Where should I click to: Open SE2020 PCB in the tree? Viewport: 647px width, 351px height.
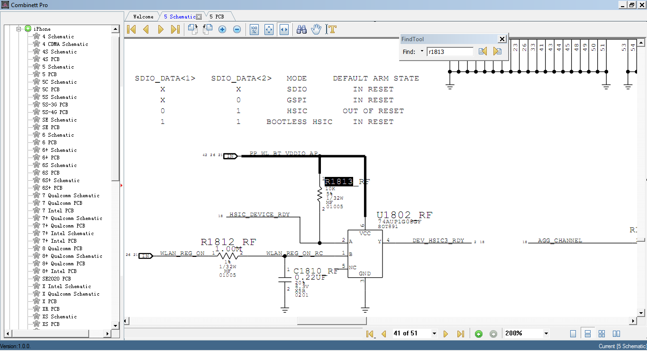point(56,279)
